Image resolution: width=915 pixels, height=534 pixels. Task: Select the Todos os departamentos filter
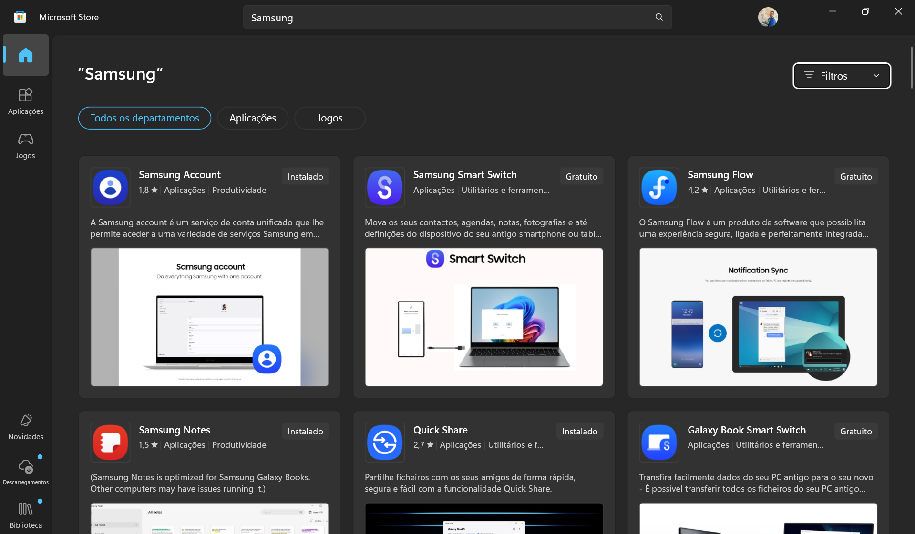click(x=144, y=118)
